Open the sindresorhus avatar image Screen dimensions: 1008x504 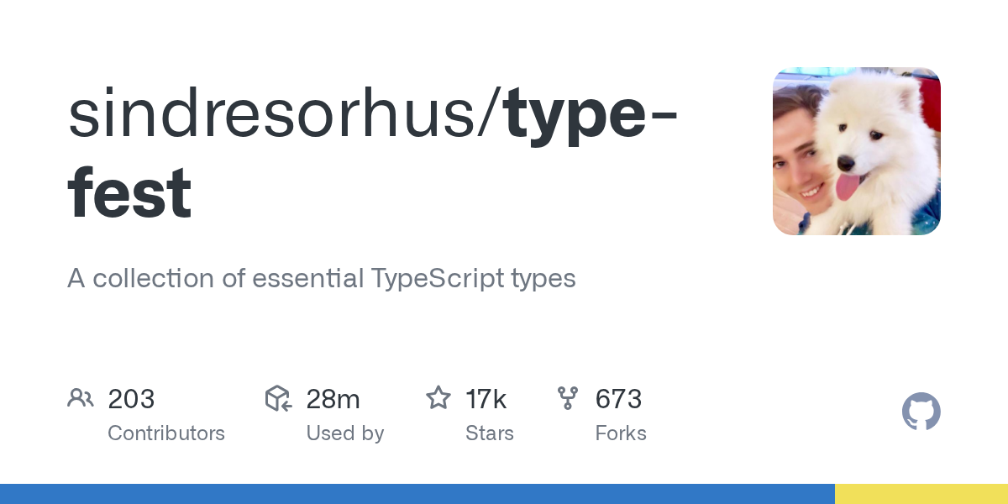[856, 151]
